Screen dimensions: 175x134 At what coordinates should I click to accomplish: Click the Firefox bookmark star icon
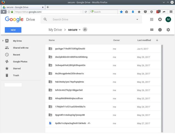click(x=121, y=12)
